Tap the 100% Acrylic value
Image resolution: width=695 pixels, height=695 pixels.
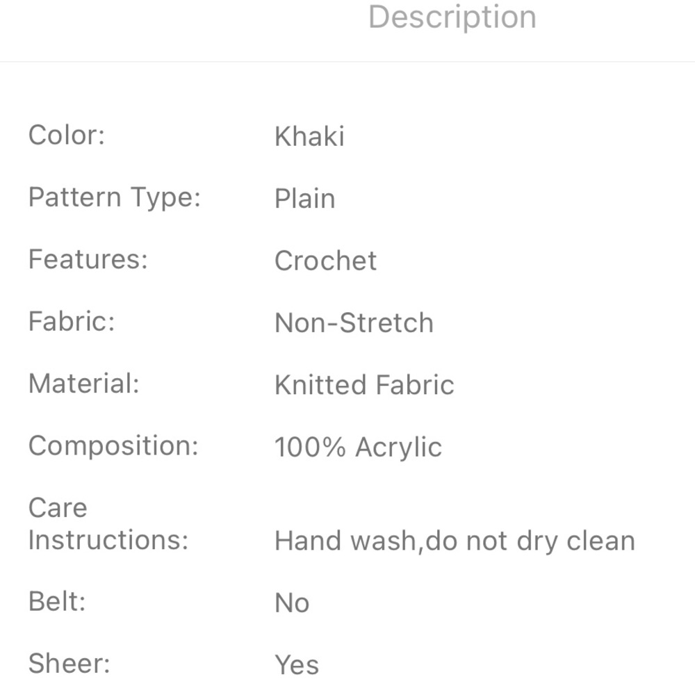click(358, 447)
